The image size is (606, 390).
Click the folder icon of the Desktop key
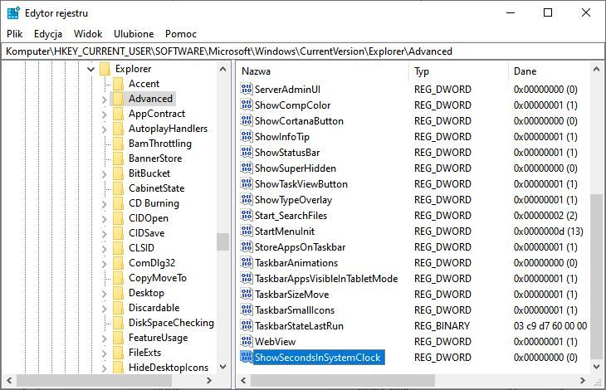pyautogui.click(x=119, y=293)
